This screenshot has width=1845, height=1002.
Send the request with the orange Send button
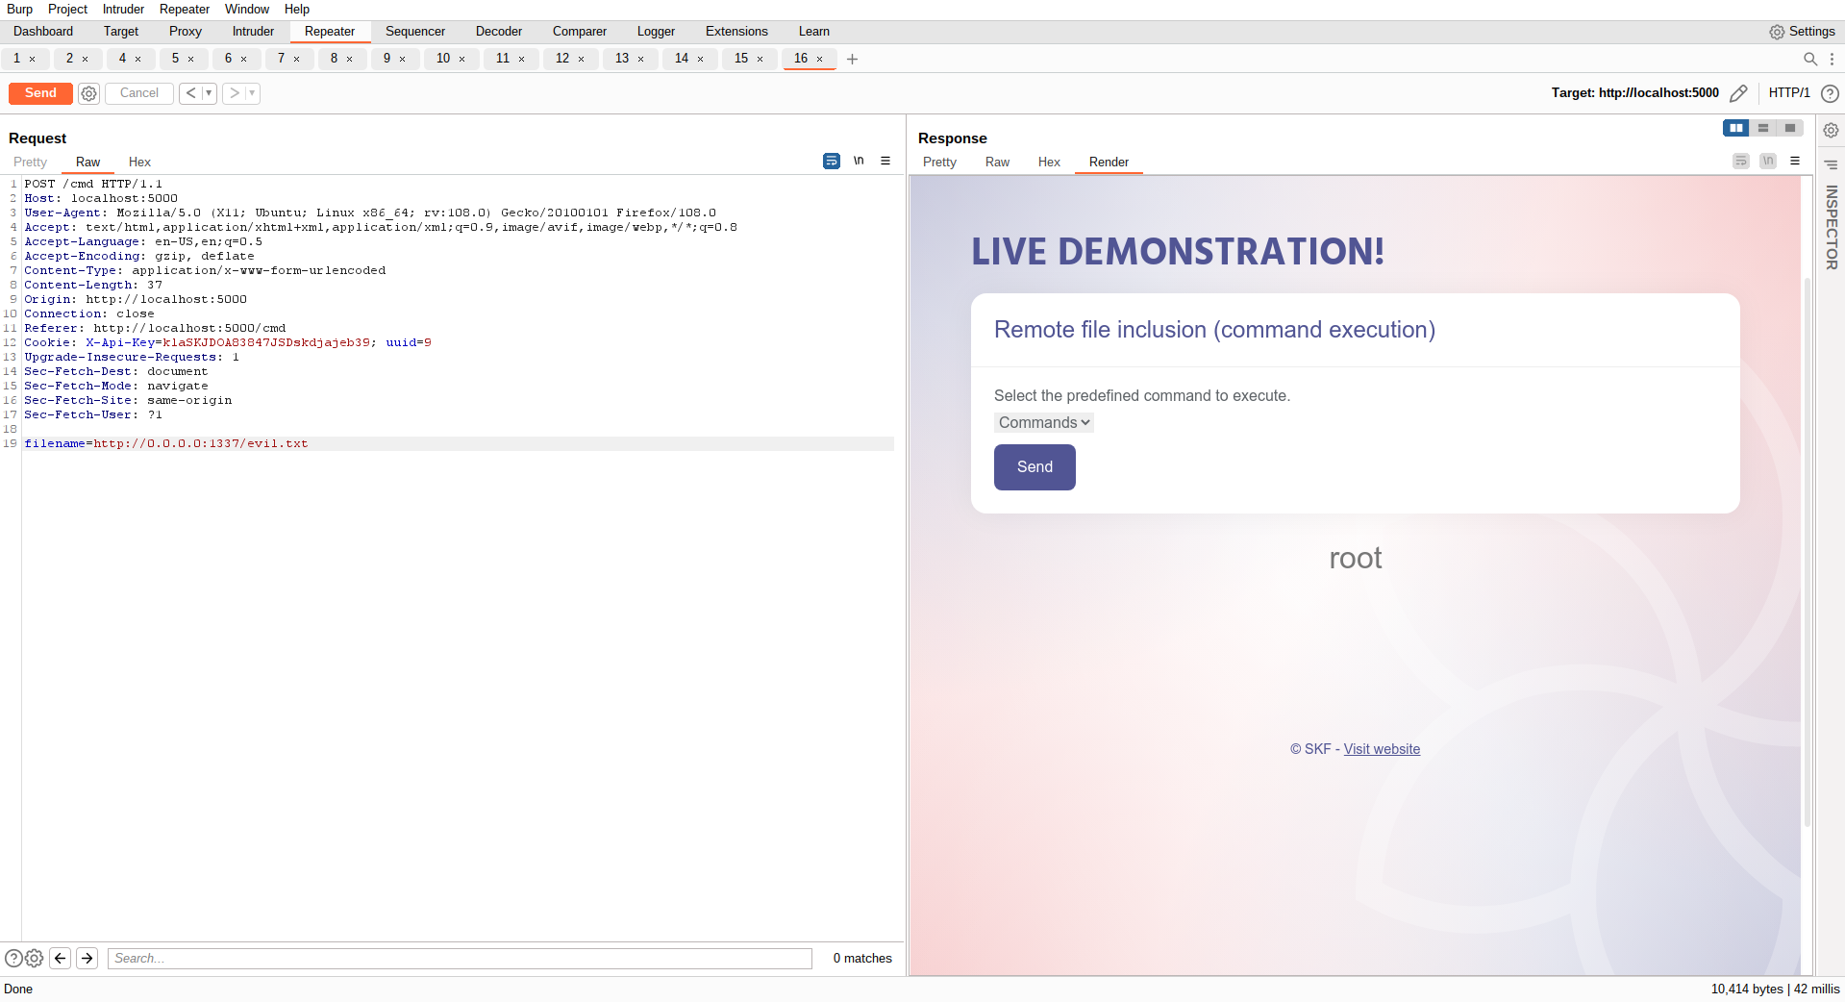(x=40, y=93)
